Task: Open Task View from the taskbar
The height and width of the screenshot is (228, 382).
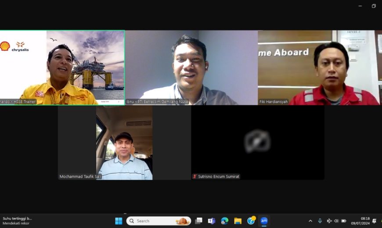Action: [x=199, y=221]
